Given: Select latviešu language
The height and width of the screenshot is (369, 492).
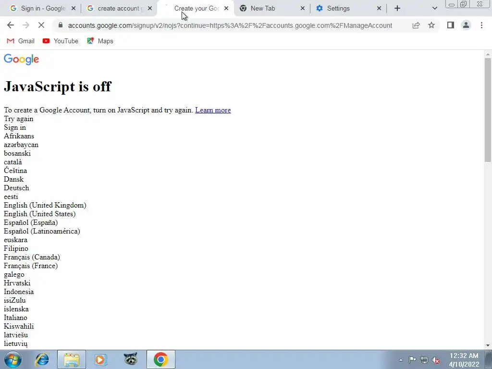Looking at the screenshot, I should [x=16, y=335].
